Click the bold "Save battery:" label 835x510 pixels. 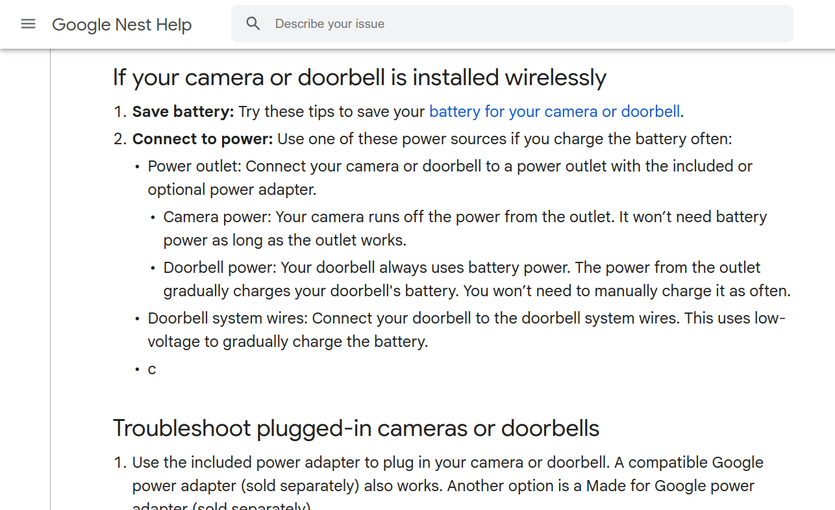[183, 112]
